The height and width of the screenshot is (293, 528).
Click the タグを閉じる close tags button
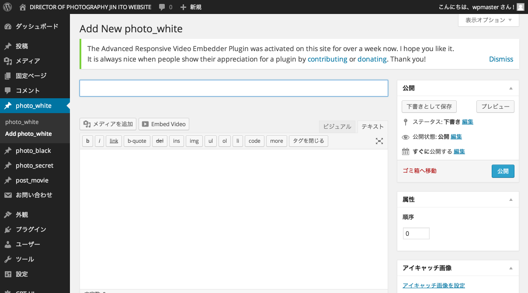tap(308, 141)
